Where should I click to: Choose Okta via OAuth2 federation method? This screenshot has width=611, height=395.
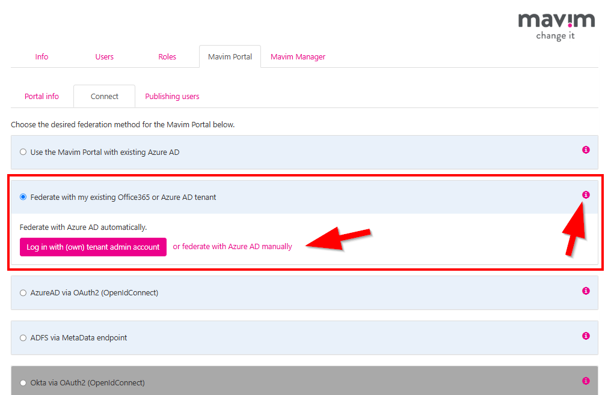click(23, 382)
